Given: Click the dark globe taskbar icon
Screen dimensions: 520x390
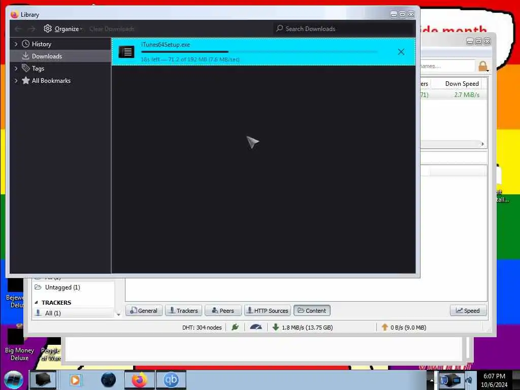Looking at the screenshot, I should 109,380.
